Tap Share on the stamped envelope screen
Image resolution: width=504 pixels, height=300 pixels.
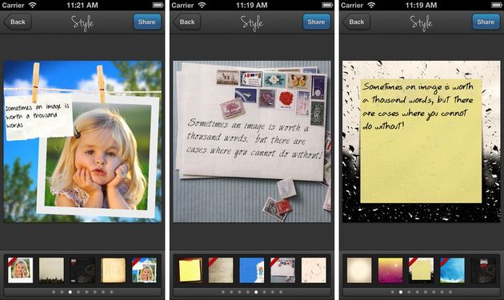tap(316, 22)
